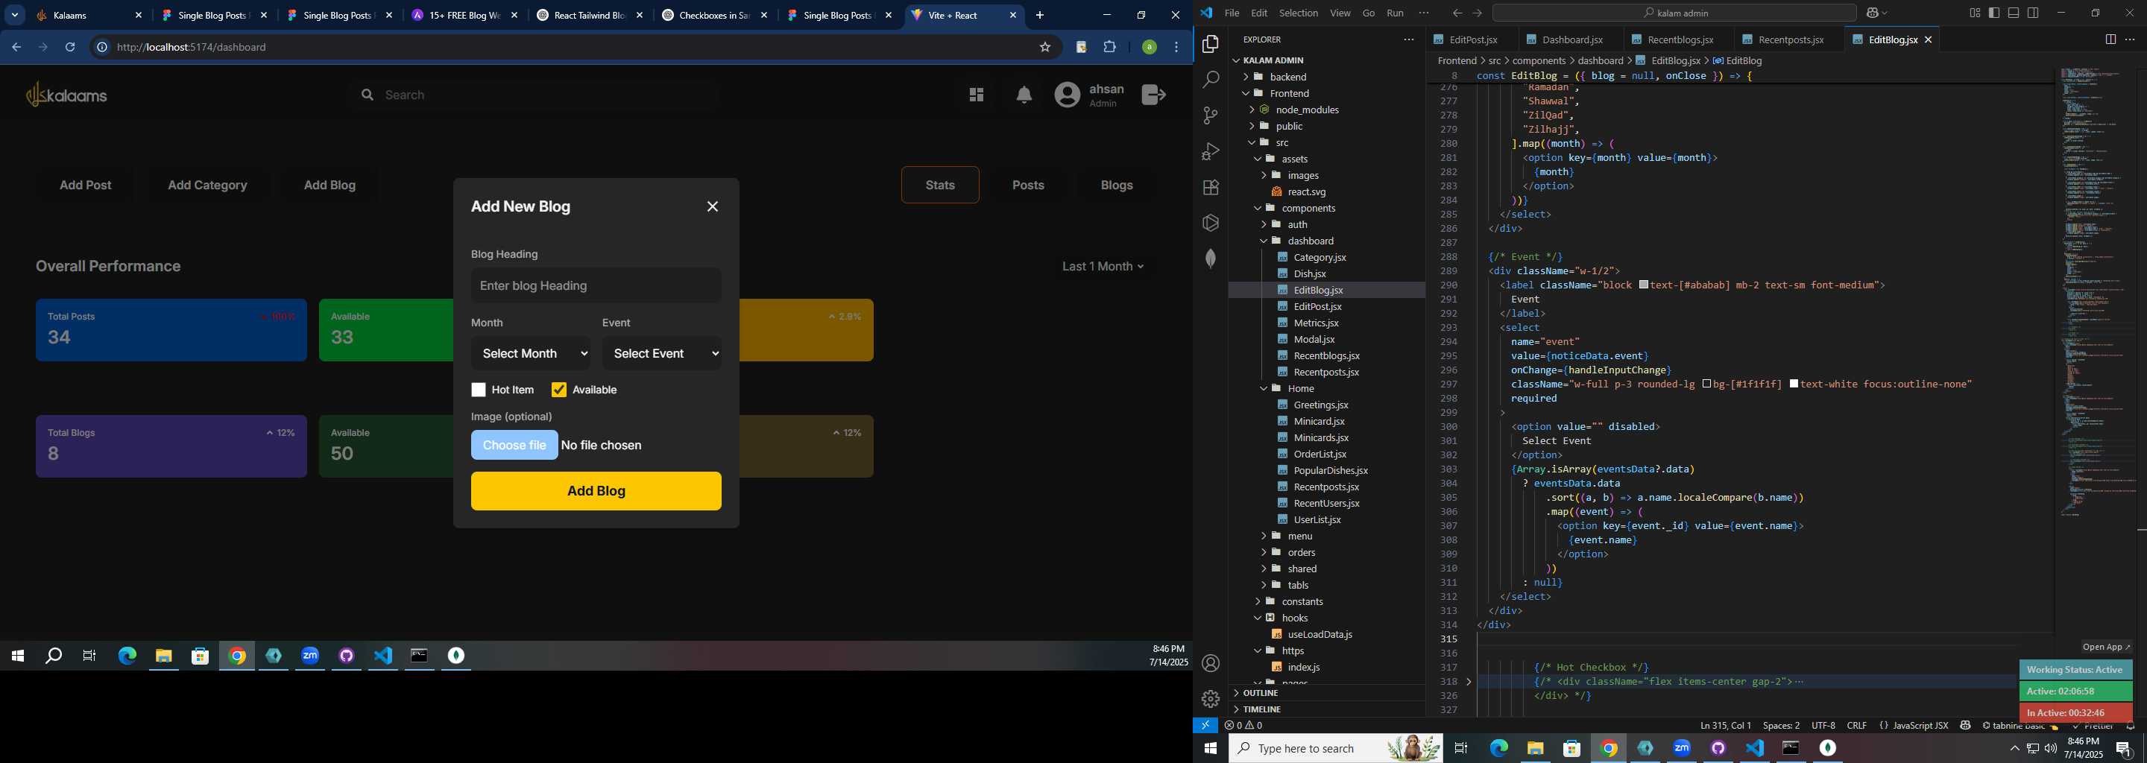Uncheck the Available checkbox

pos(559,390)
